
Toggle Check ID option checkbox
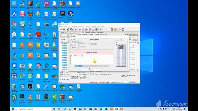(78, 73)
